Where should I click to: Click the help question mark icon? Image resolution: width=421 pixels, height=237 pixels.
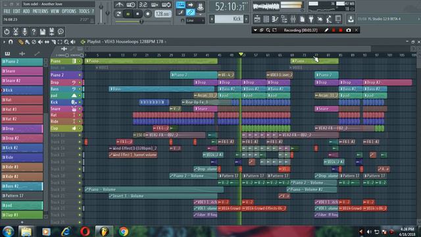(34, 32)
